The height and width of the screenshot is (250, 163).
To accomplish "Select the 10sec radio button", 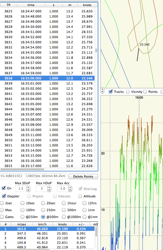I will click(x=22, y=203).
